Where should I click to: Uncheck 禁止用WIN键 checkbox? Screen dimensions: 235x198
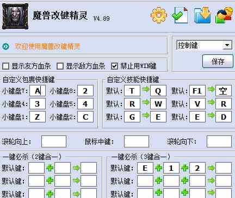click(x=114, y=66)
